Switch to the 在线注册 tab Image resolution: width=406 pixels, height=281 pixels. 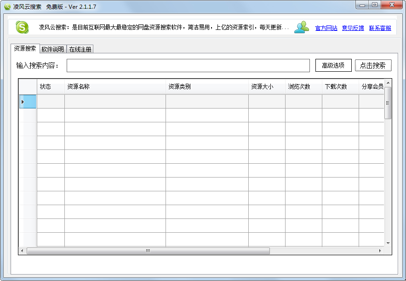tap(80, 49)
